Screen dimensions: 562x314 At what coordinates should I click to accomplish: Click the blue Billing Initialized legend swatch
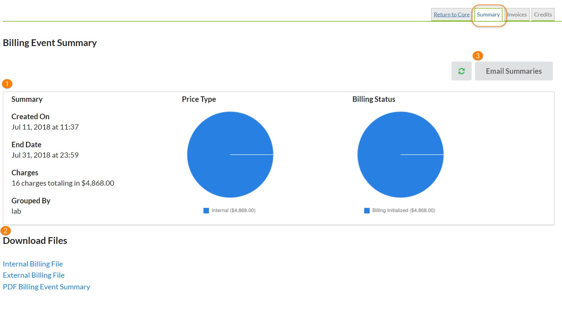(367, 211)
